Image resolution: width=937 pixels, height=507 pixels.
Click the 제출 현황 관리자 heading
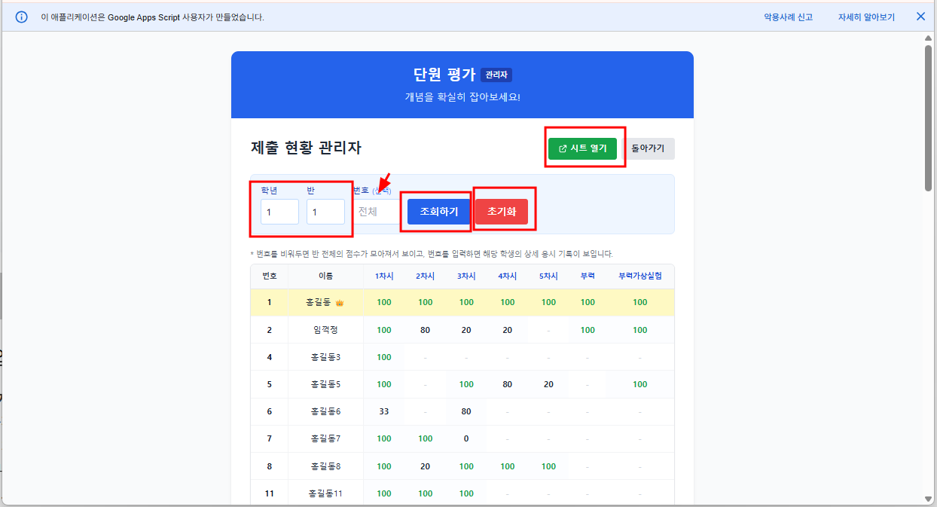306,148
